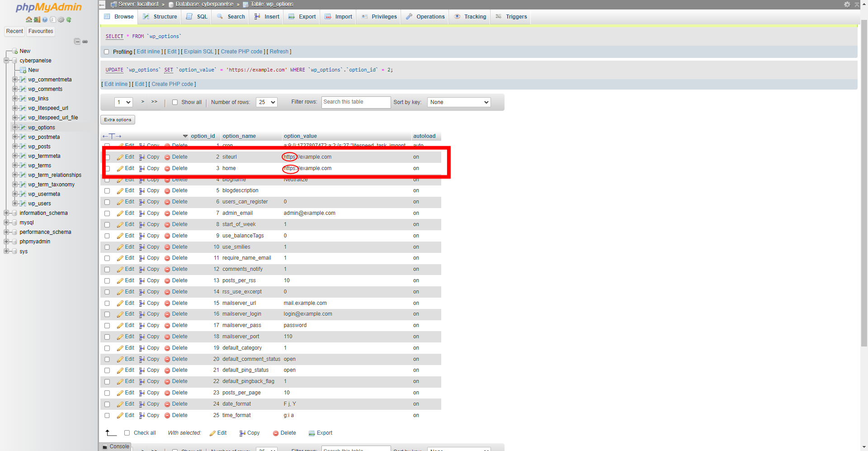The height and width of the screenshot is (451, 868).
Task: Open the Number of rows dropdown
Action: [266, 102]
